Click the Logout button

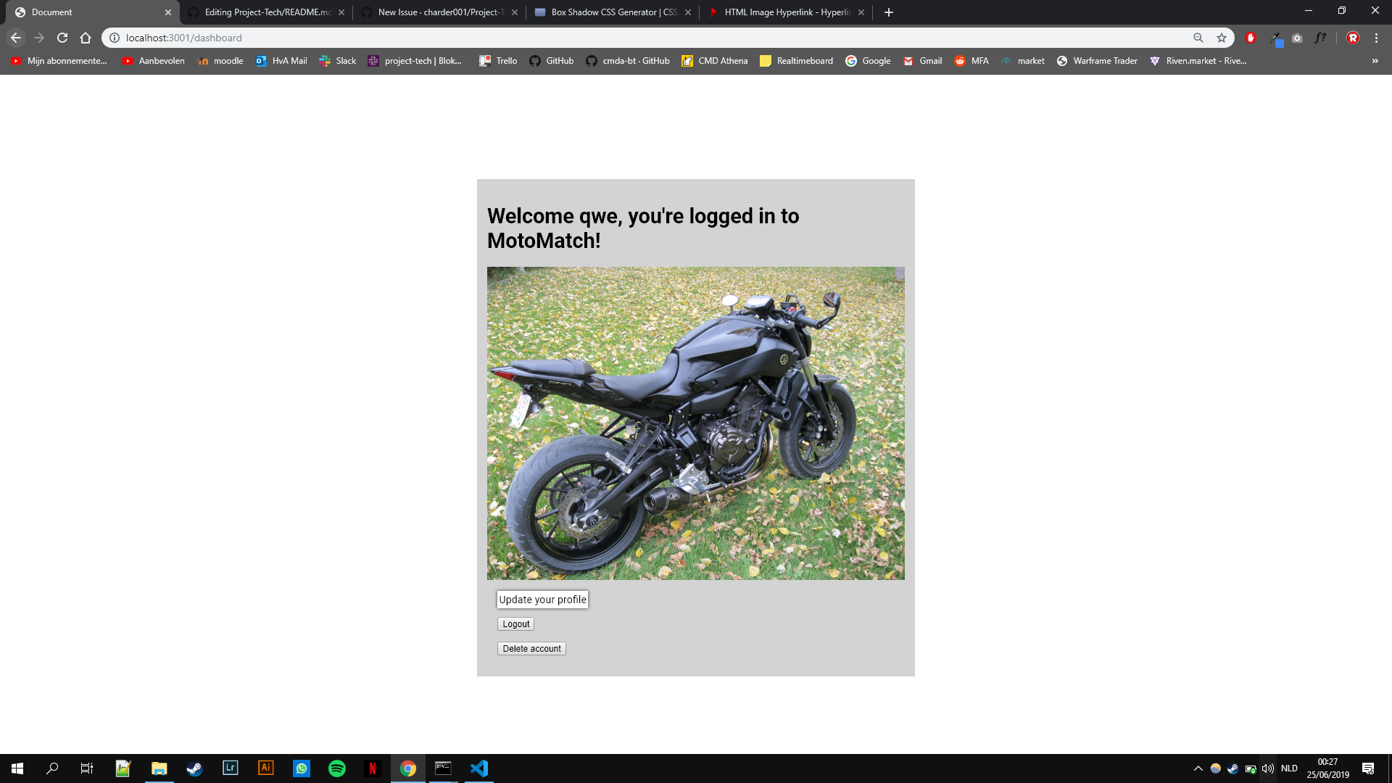[515, 623]
